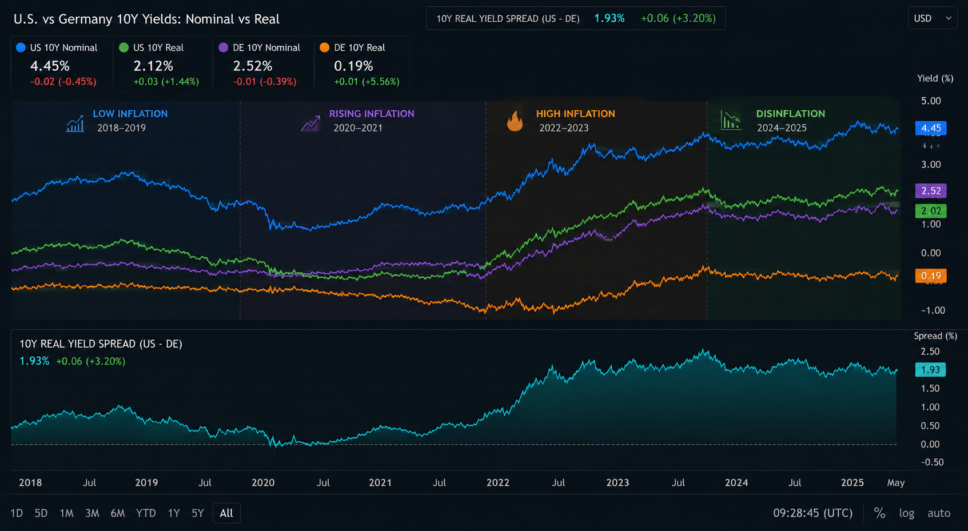Toggle DE 10Y Nominal series label
Screen dimensions: 968x531
[266, 47]
